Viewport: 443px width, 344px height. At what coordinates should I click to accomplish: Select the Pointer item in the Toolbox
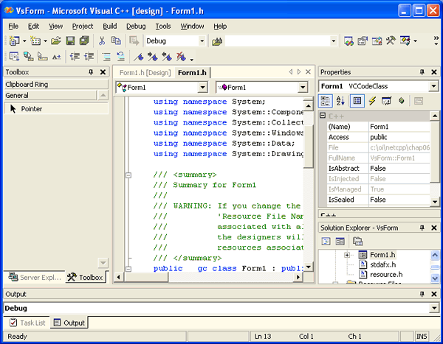pos(31,109)
